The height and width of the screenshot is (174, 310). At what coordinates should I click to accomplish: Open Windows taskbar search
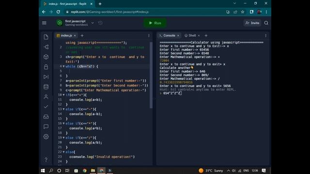click(x=51, y=171)
